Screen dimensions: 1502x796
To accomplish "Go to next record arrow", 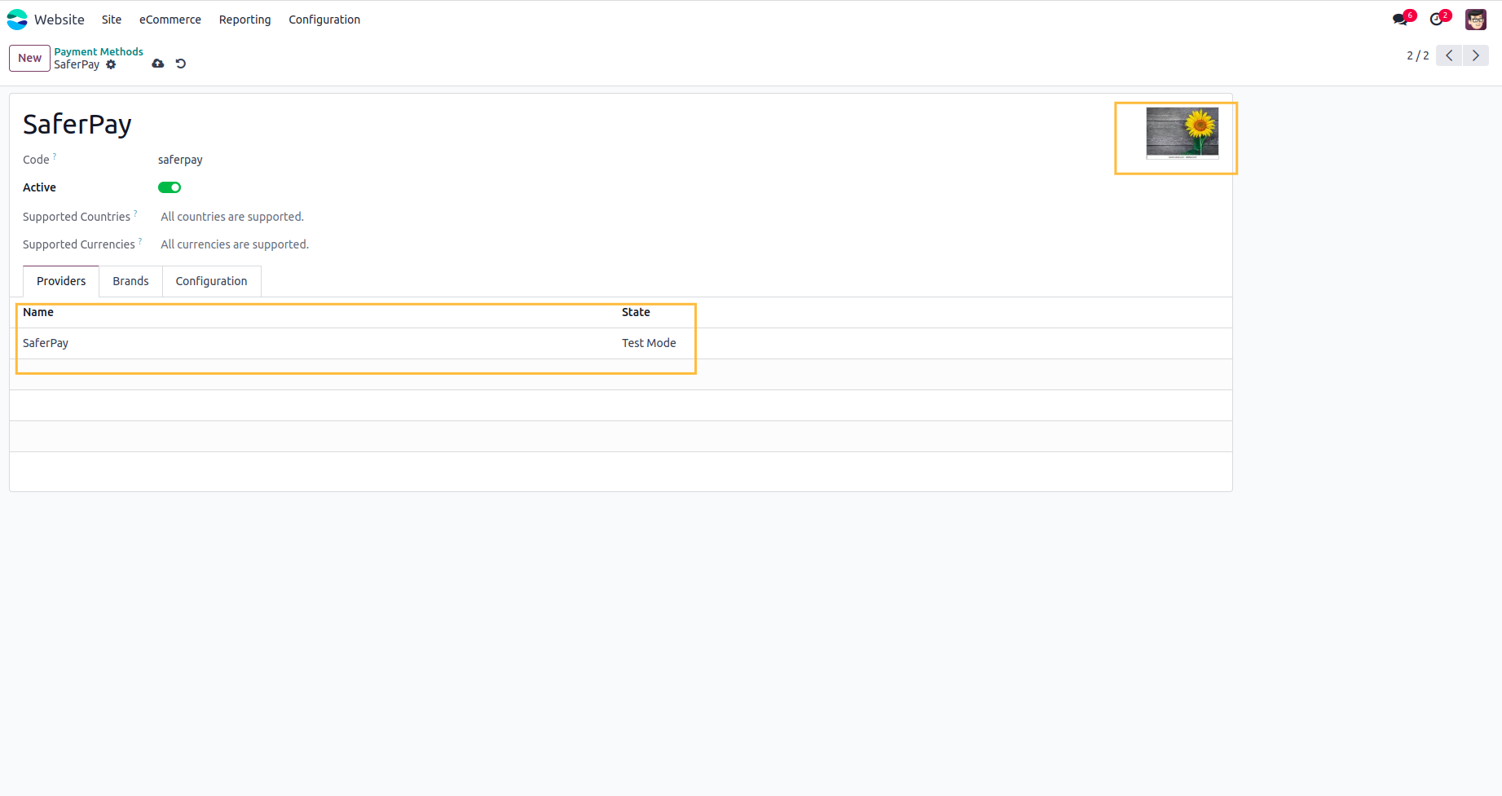I will (1476, 55).
